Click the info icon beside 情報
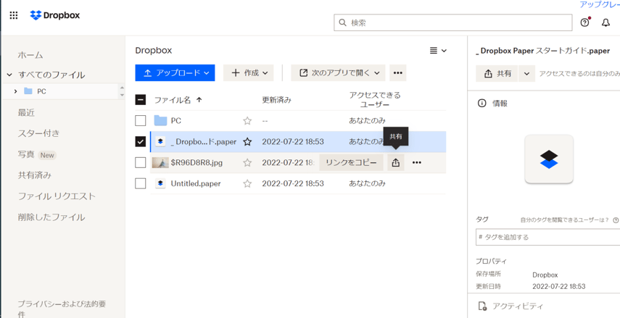Screen dimensions: 620x318 click(x=481, y=104)
